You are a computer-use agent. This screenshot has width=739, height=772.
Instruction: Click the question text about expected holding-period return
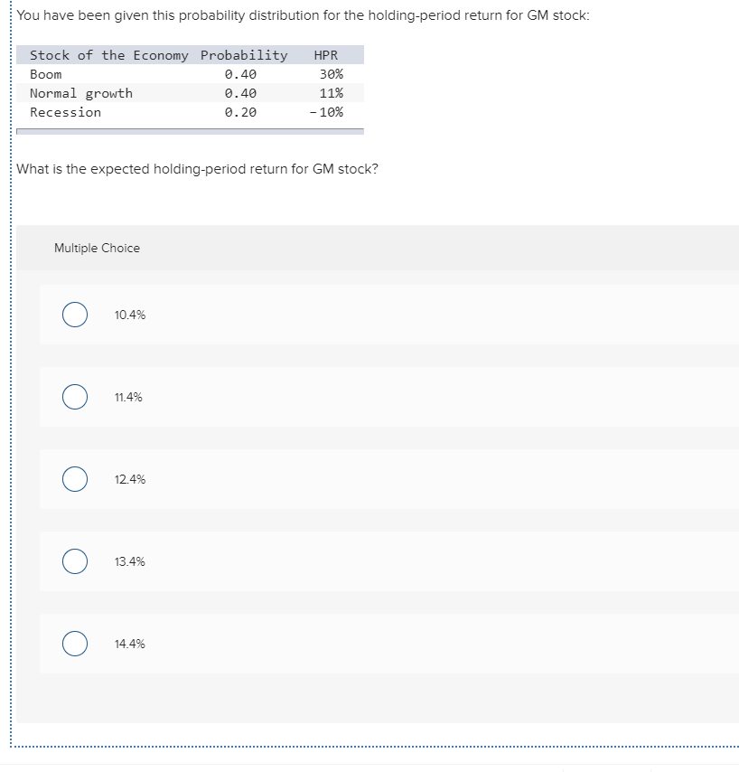[x=200, y=169]
